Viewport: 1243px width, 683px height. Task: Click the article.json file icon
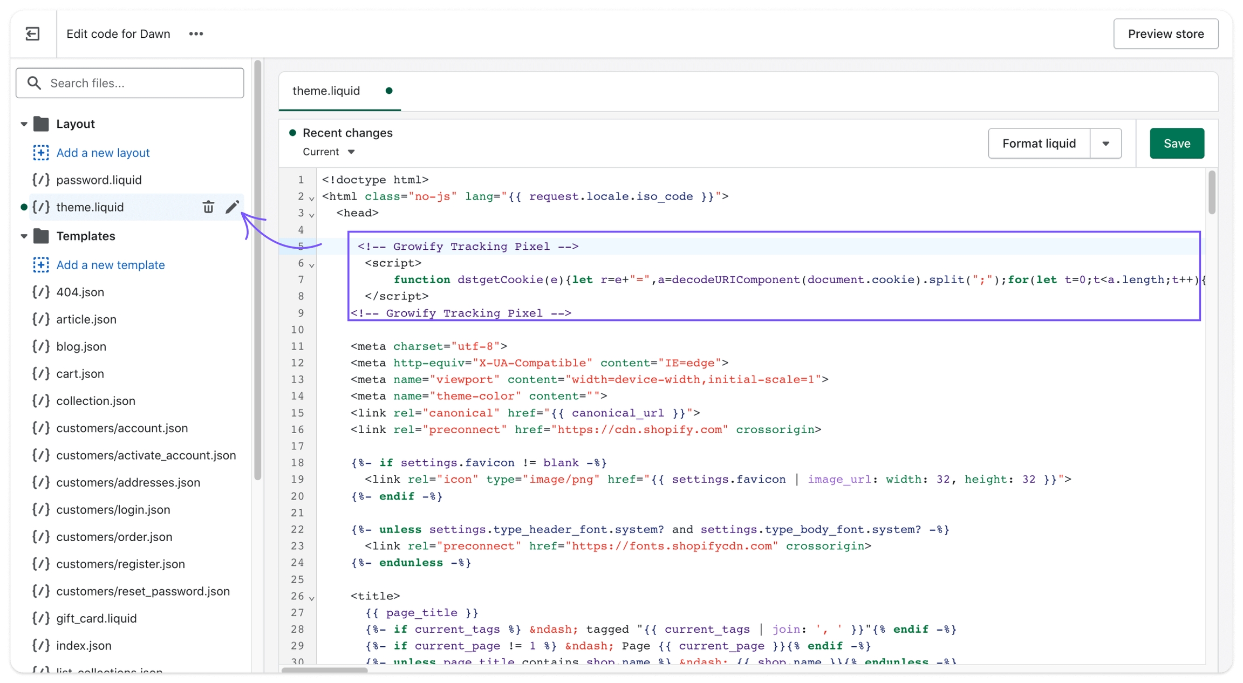[41, 319]
